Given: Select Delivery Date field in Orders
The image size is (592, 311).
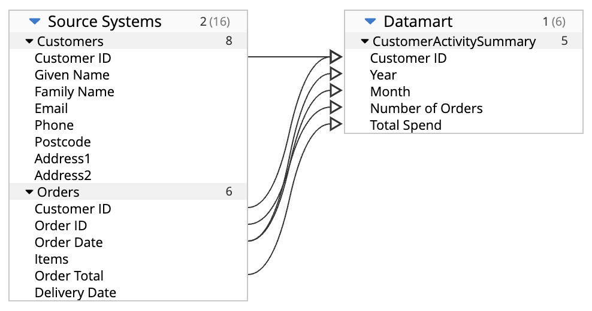Looking at the screenshot, I should pyautogui.click(x=128, y=292).
